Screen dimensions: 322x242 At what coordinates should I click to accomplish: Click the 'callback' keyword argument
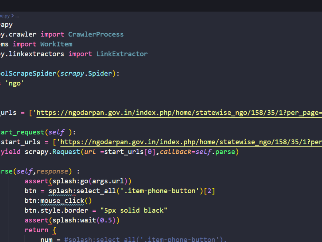pos(175,152)
